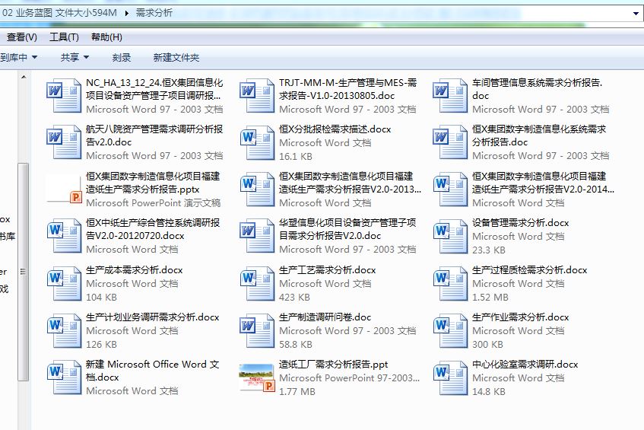Image resolution: width=644 pixels, height=430 pixels.
Task: Click the 16.1 KB size text
Action: point(296,157)
